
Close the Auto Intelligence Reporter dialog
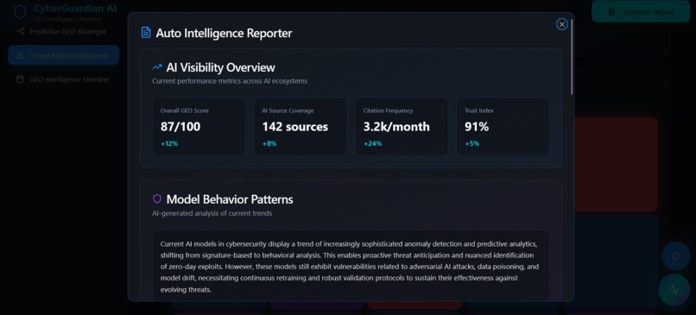562,24
